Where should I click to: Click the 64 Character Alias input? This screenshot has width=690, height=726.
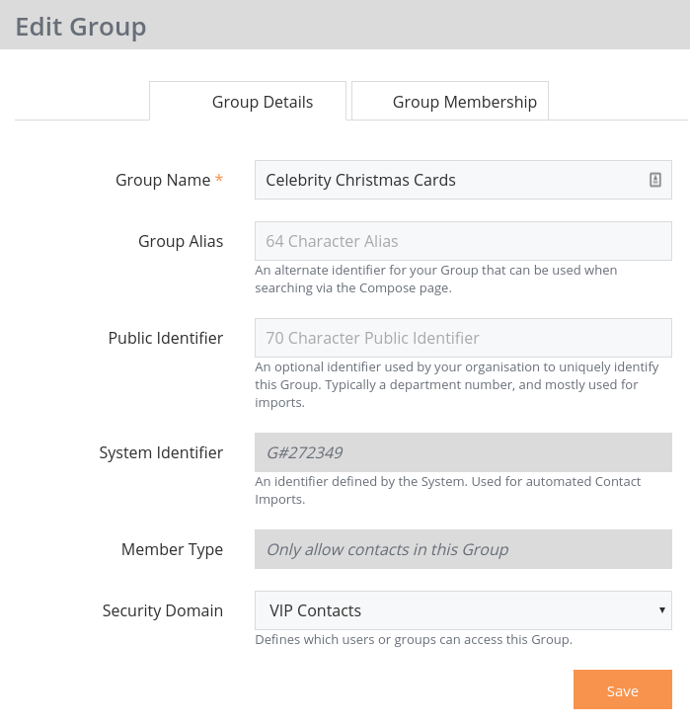click(463, 241)
